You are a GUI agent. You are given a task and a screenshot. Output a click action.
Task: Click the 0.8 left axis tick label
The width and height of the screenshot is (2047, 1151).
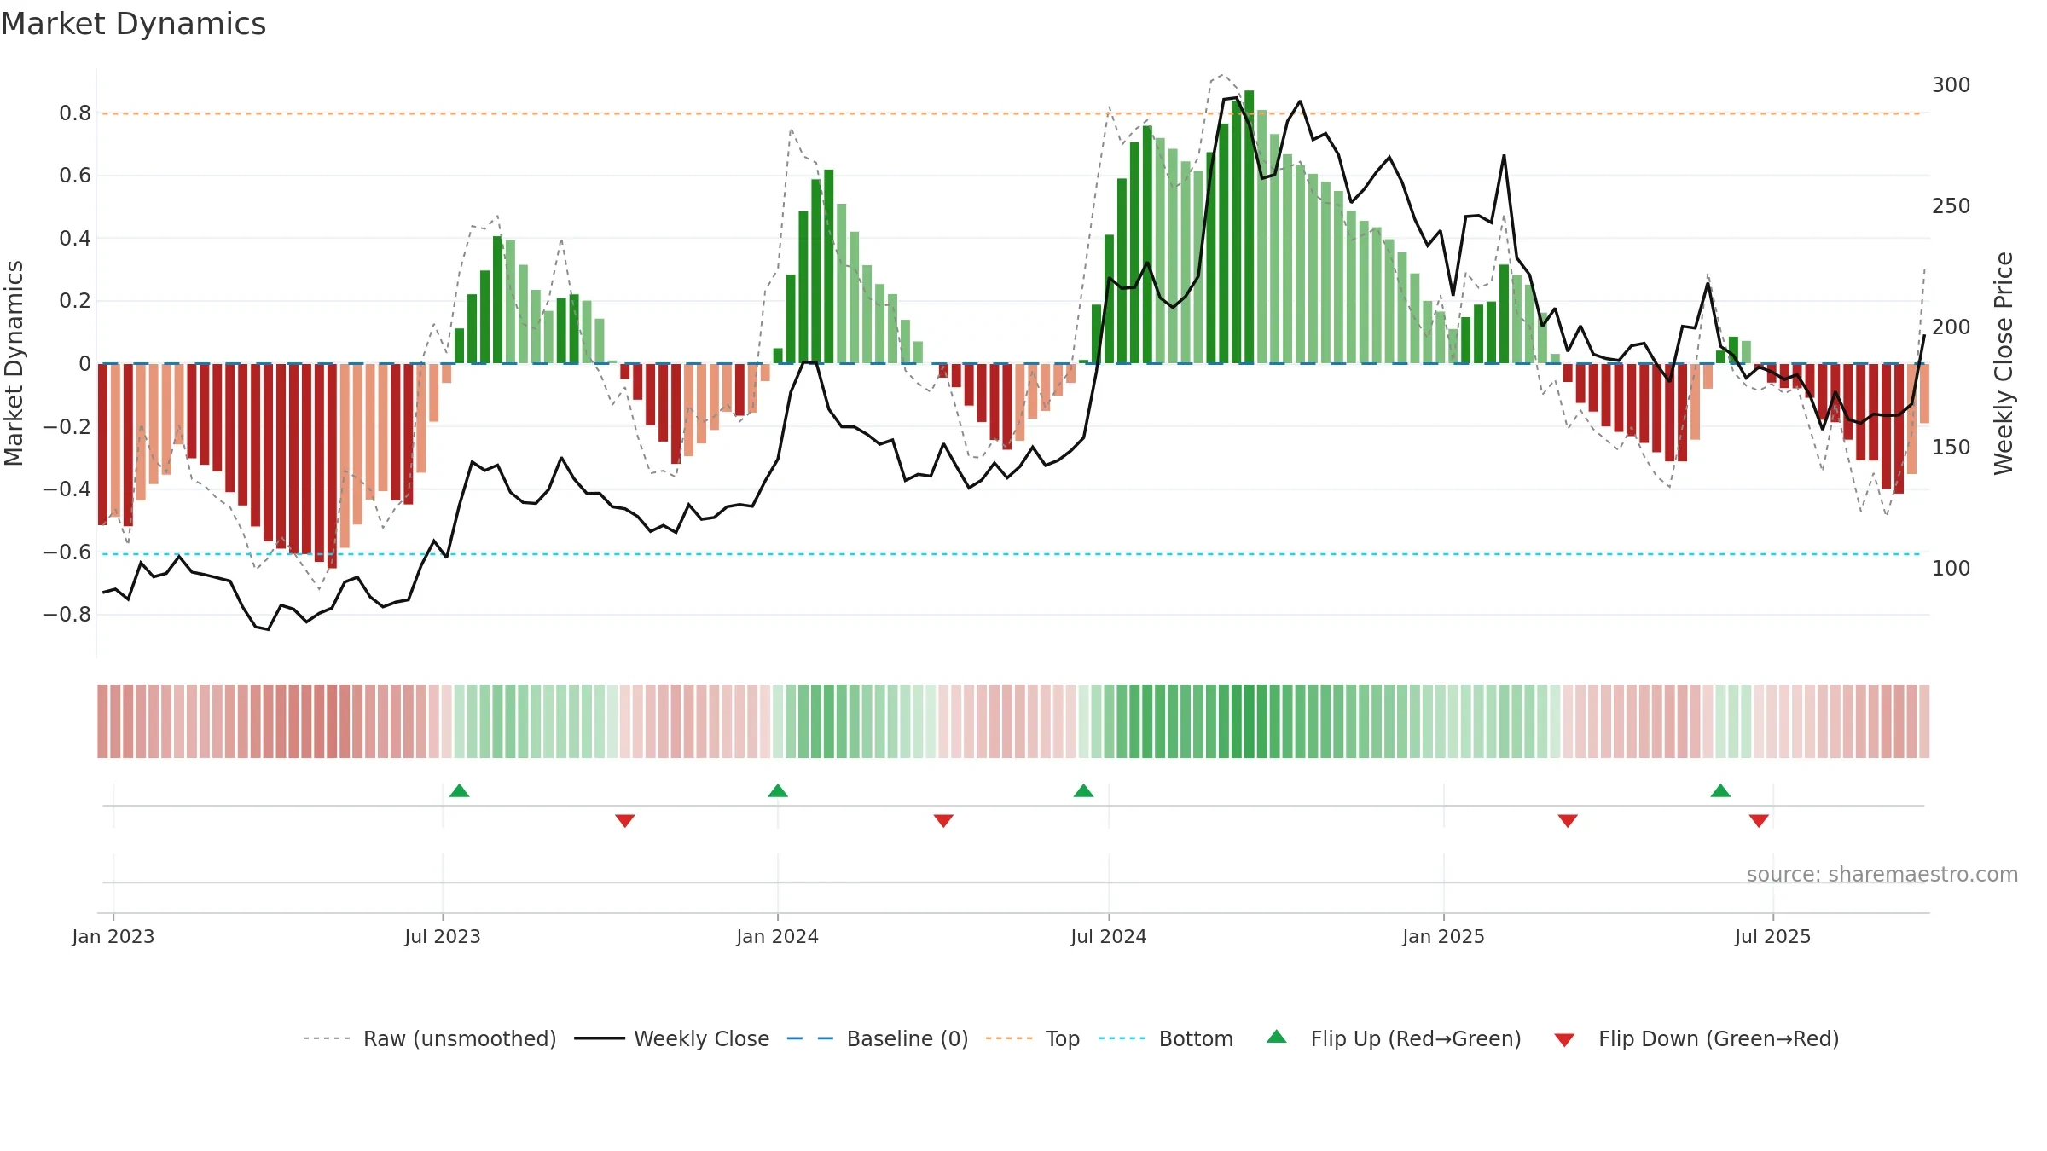click(75, 113)
